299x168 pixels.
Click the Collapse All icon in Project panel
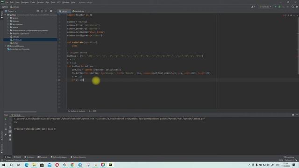coord(46,11)
